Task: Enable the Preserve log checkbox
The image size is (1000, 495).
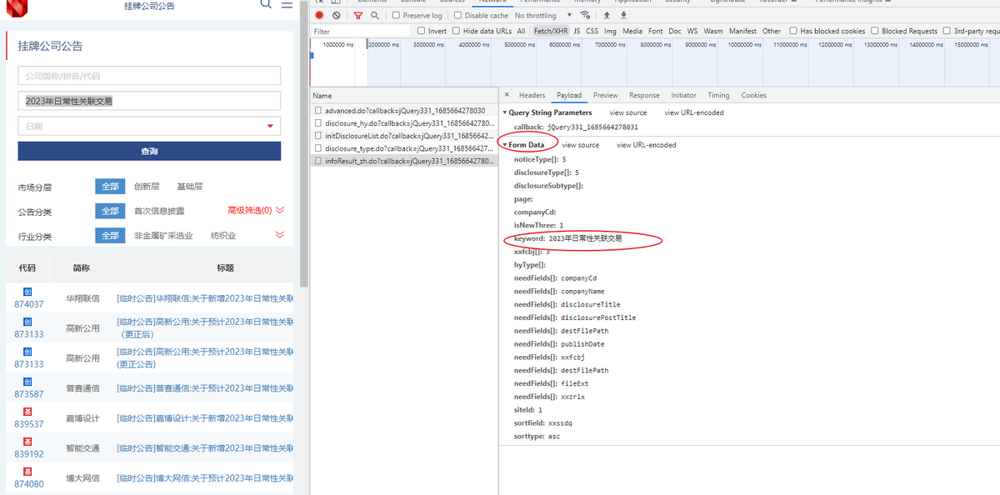Action: (x=397, y=15)
